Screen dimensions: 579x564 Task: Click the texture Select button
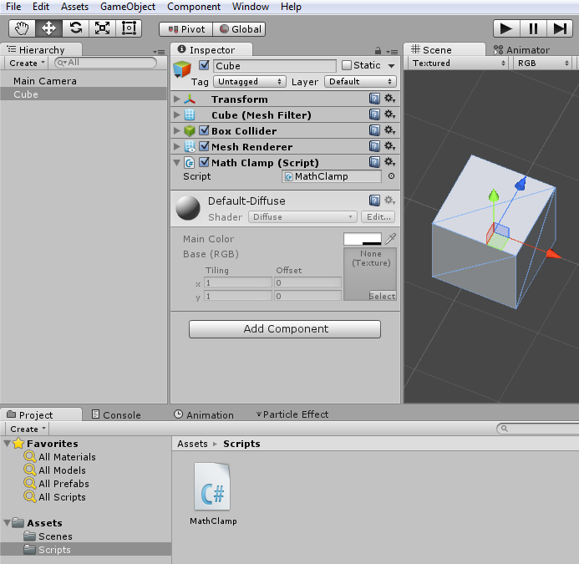[x=382, y=296]
